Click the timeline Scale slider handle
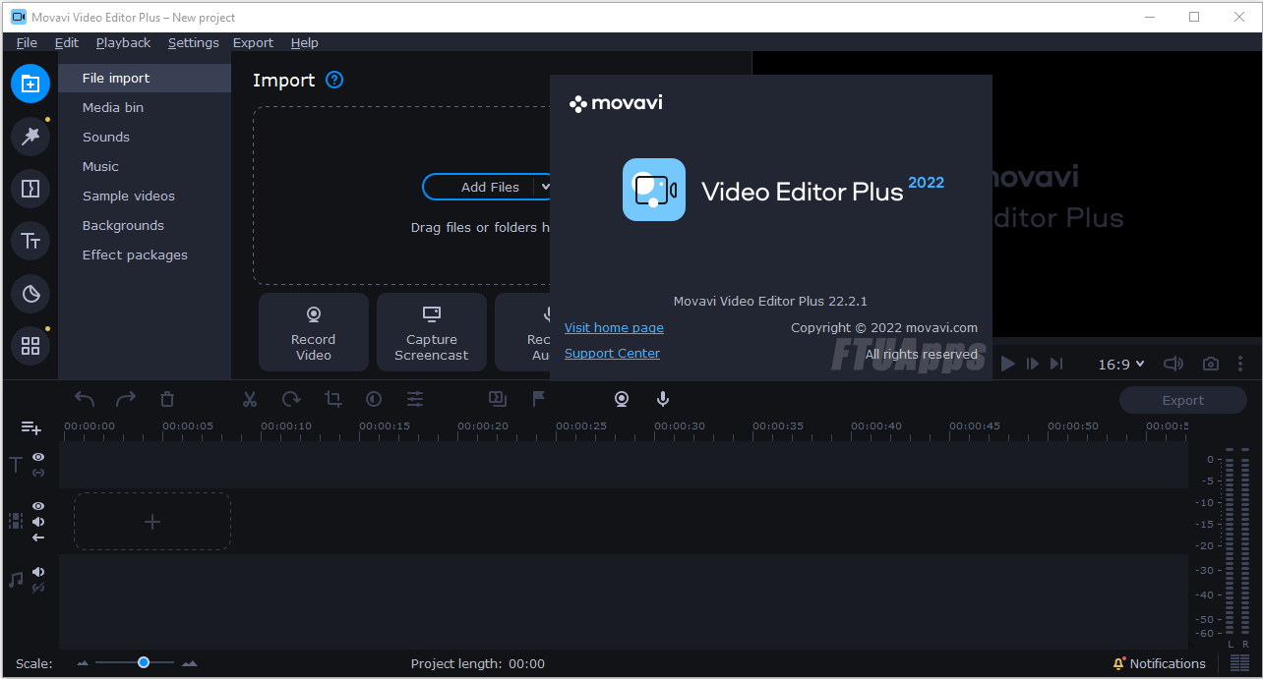The height and width of the screenshot is (679, 1263). tap(144, 663)
